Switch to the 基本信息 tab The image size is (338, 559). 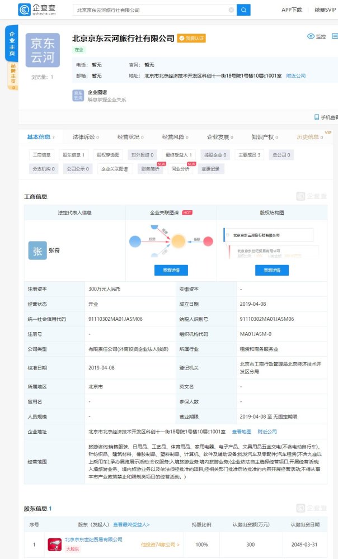tap(41, 137)
